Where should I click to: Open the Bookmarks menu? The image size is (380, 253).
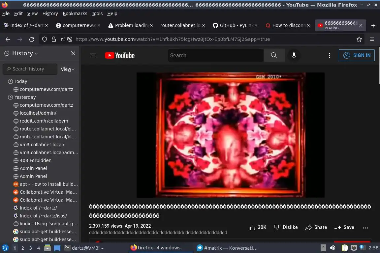coord(75,14)
